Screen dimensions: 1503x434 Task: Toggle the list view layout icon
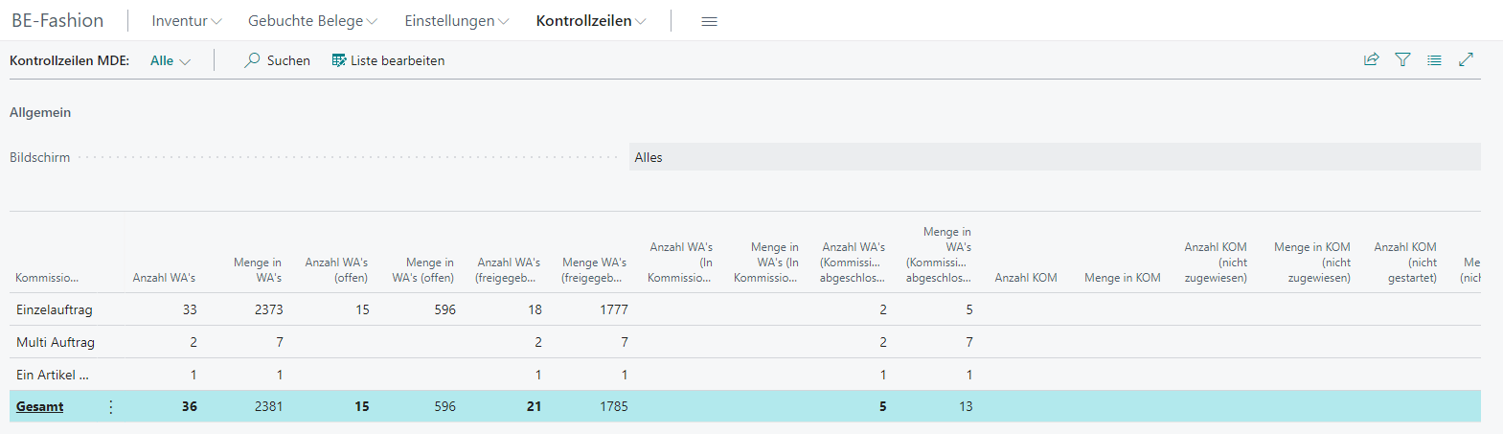coord(1434,59)
